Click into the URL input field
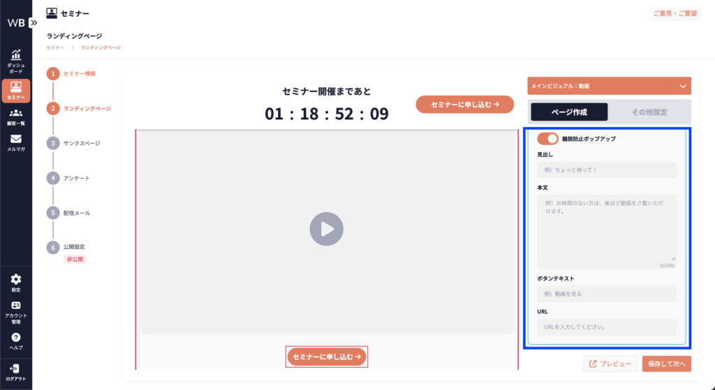Screen dimensions: 715x390 coord(607,327)
